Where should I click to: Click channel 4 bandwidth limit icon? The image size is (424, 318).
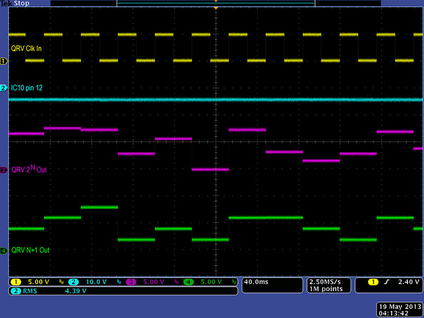click(x=234, y=282)
